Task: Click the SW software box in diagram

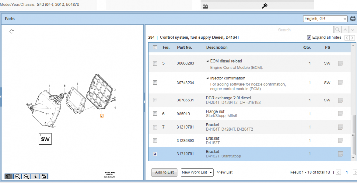Action: pyautogui.click(x=45, y=139)
